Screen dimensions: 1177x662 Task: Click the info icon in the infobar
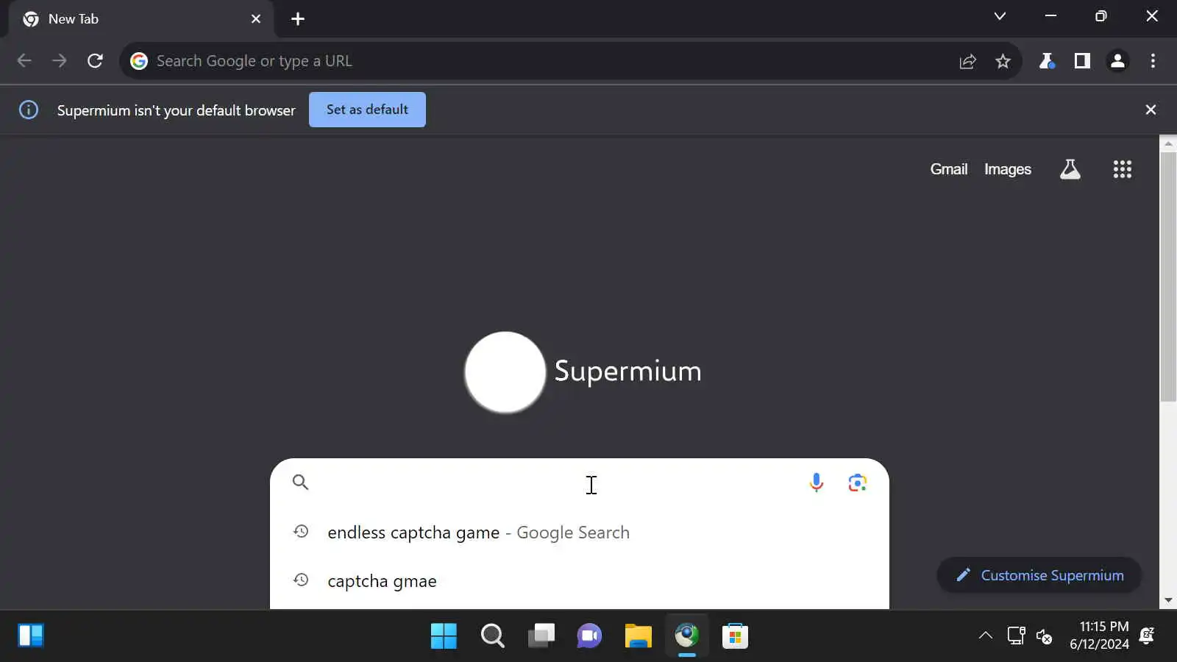(x=29, y=110)
